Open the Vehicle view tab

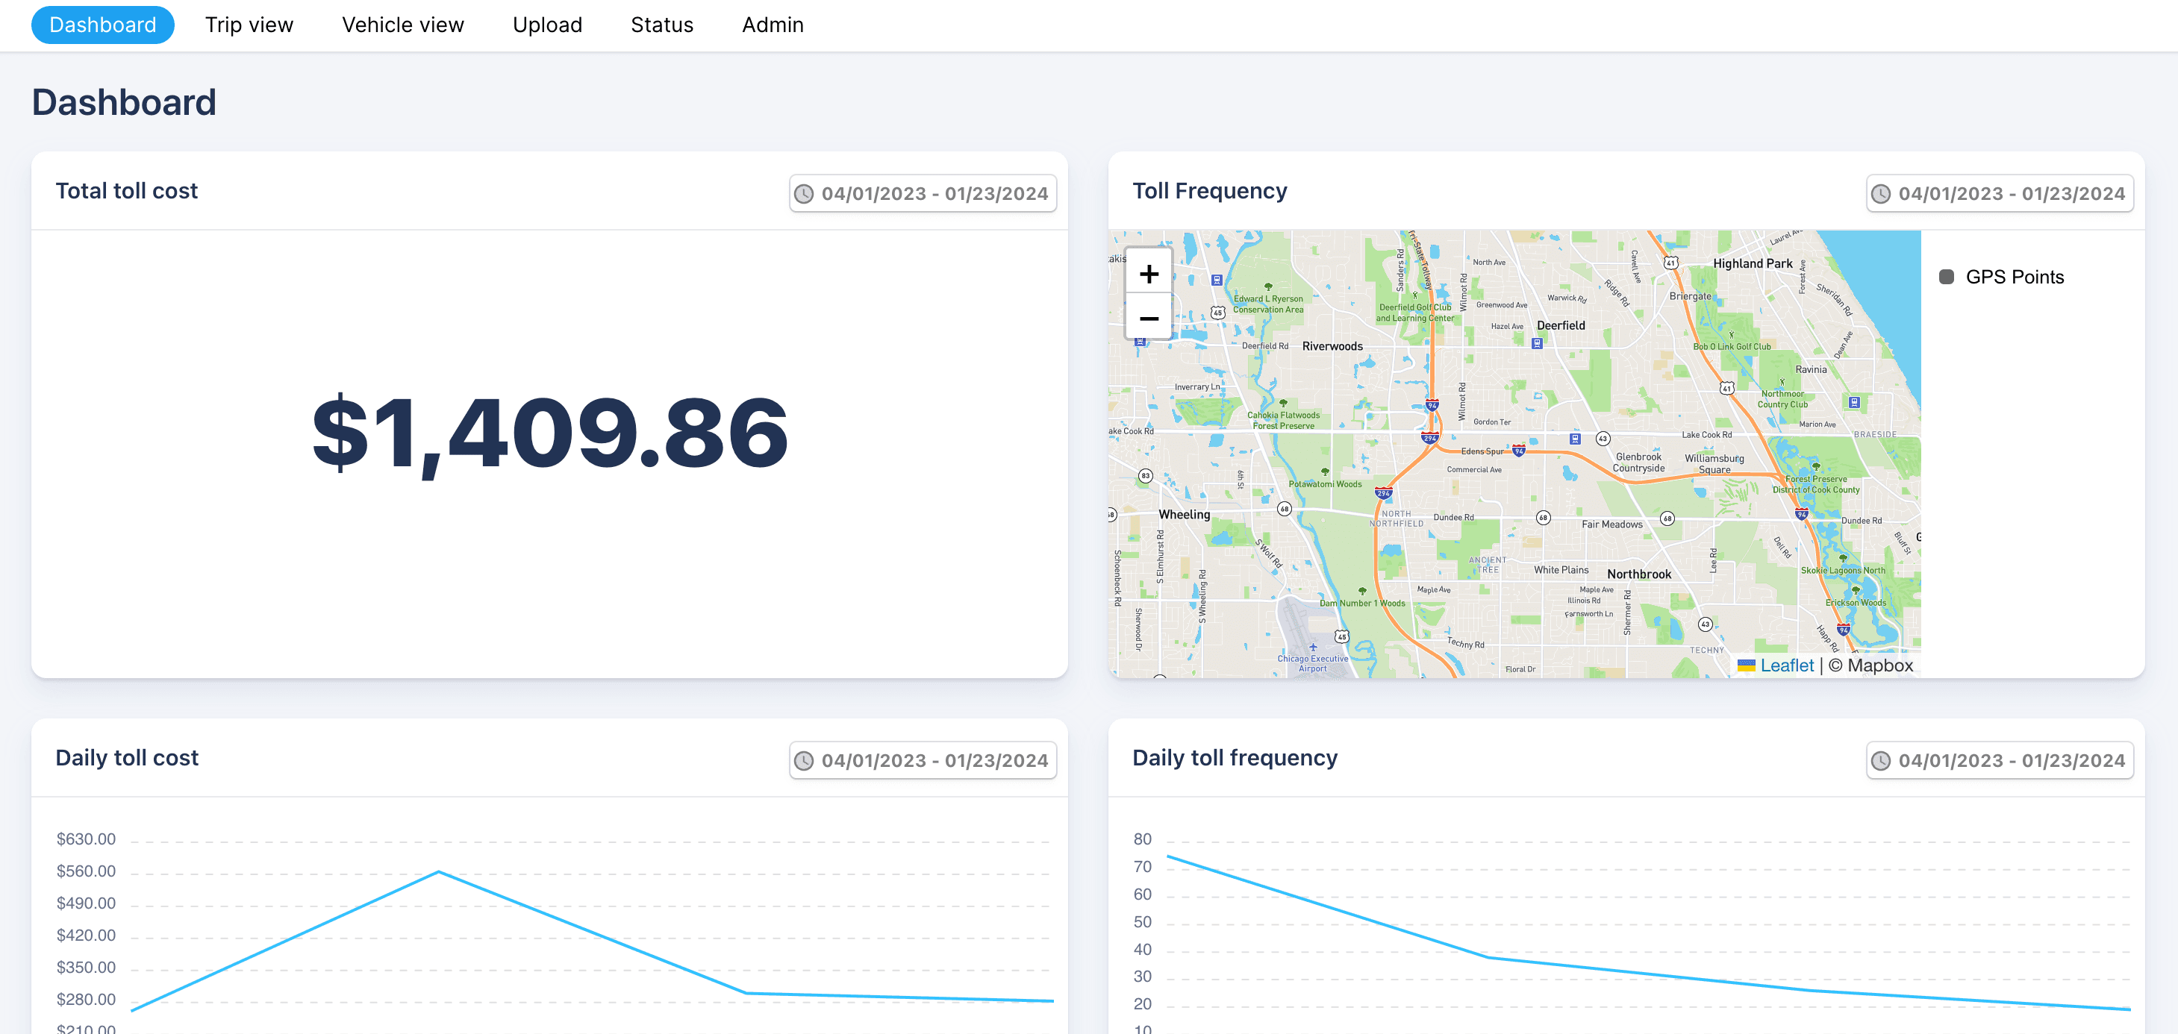tap(402, 25)
